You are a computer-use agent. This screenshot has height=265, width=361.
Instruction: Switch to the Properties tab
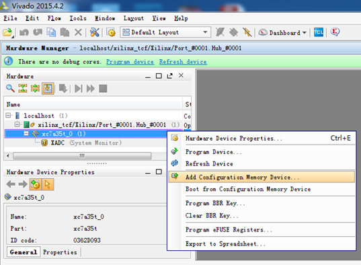coord(60,252)
